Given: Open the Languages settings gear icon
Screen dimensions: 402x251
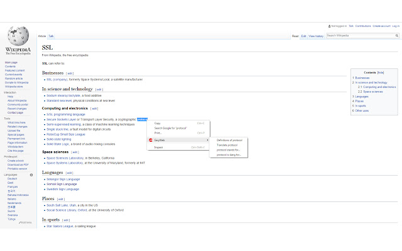Looking at the screenshot, I should click(x=31, y=175).
